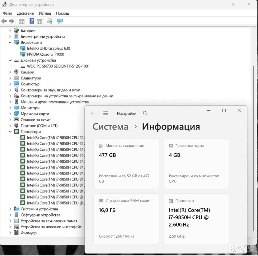Screen dimensions: 258x256
Task: Expand the Мрежови карти category
Action: coord(10,114)
